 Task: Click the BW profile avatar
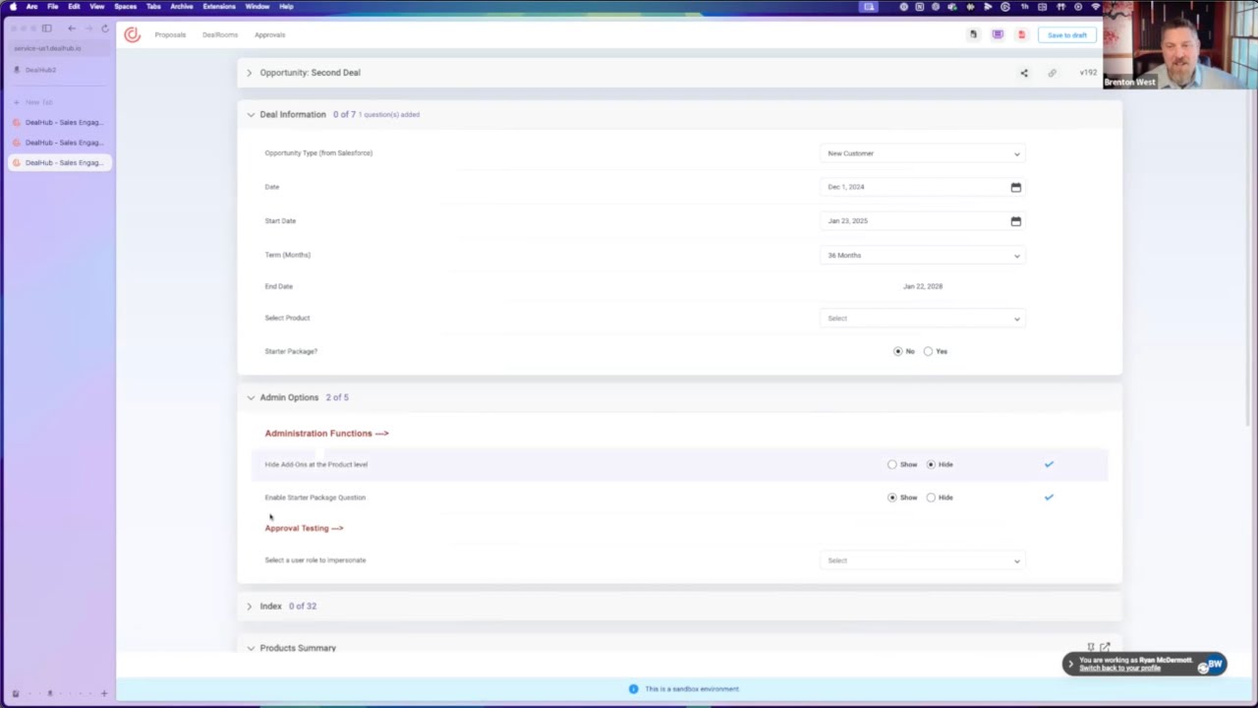tap(1215, 664)
